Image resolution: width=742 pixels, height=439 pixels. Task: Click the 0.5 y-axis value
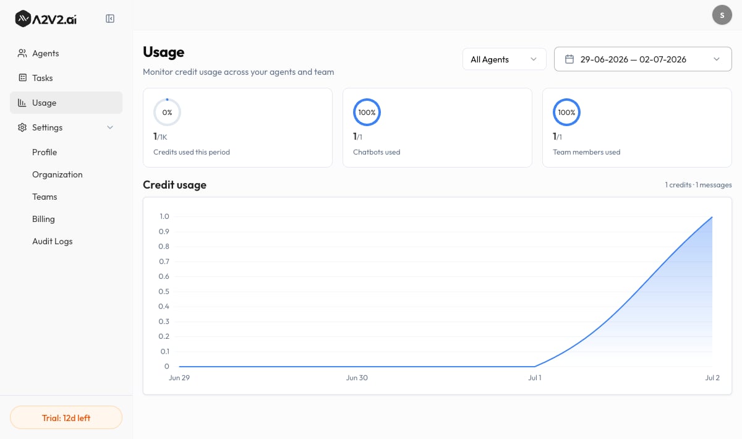pyautogui.click(x=164, y=291)
